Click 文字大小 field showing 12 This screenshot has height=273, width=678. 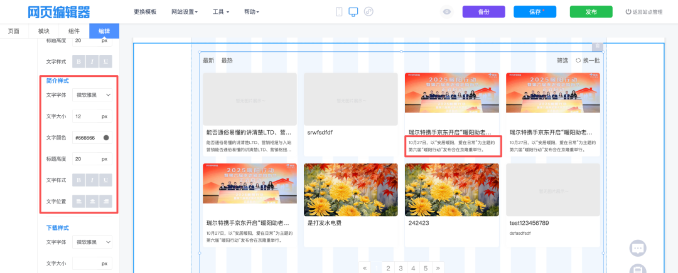click(92, 116)
